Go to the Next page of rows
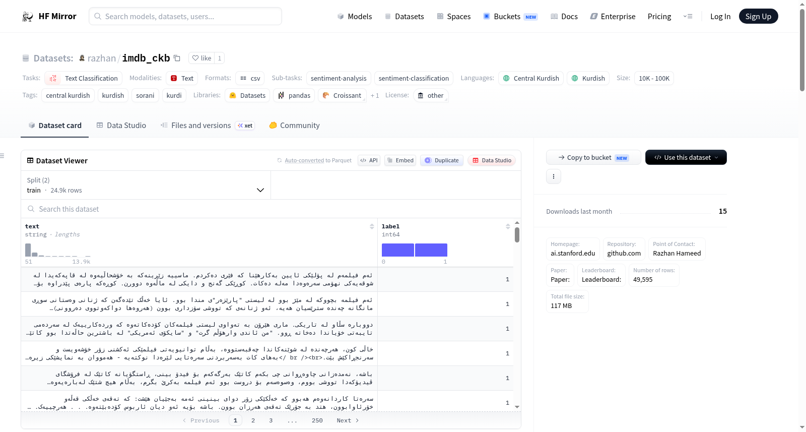 pos(348,420)
